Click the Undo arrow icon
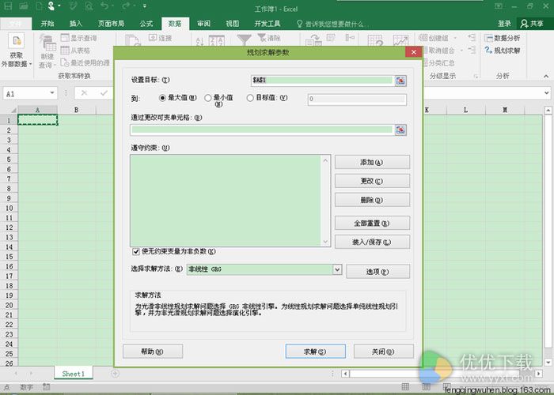Viewport: 554px width, 395px height. tap(104, 6)
